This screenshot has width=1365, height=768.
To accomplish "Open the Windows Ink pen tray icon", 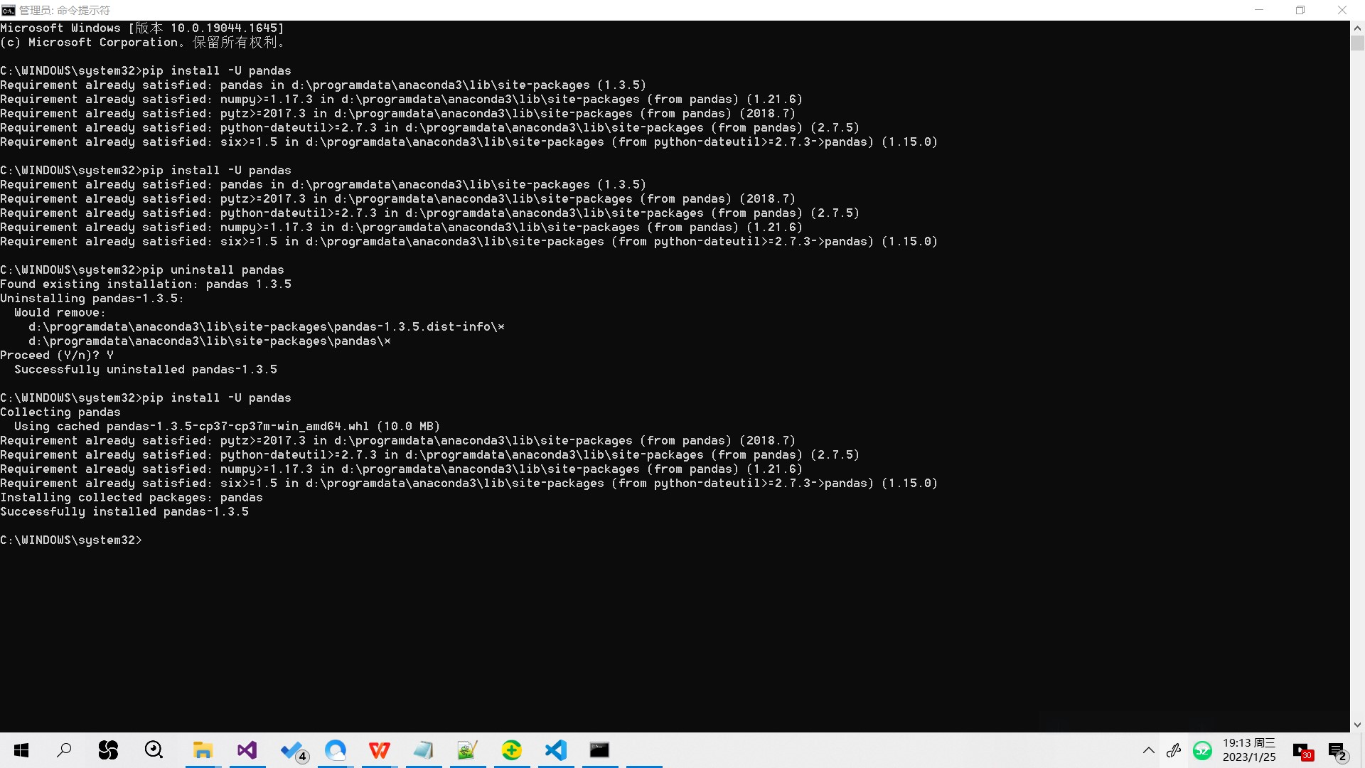I will point(1174,750).
